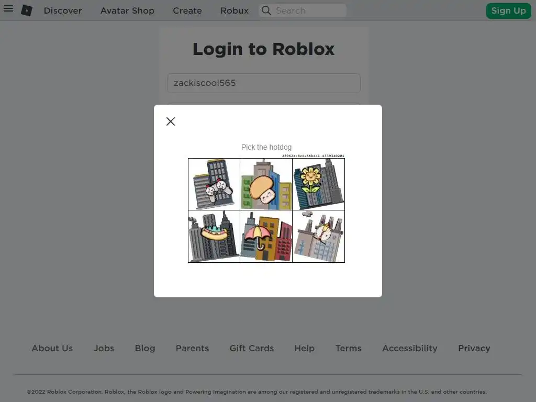Open the Accessibility footer link
This screenshot has height=402, width=536.
[409, 348]
